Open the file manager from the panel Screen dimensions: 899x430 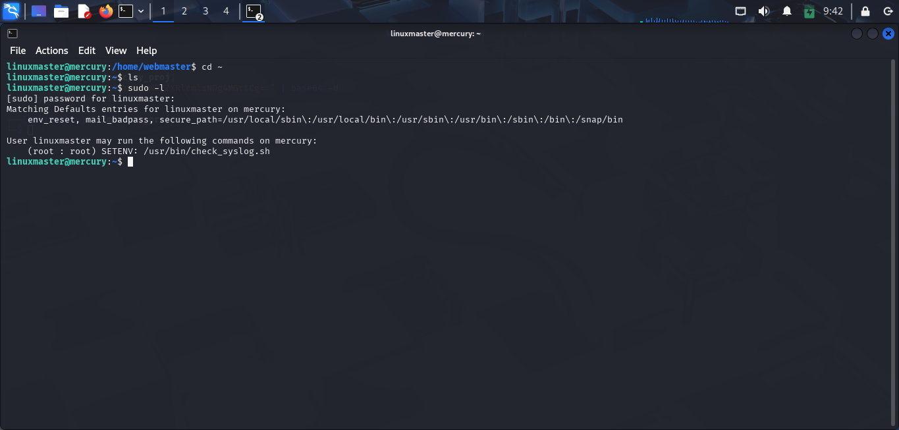61,11
